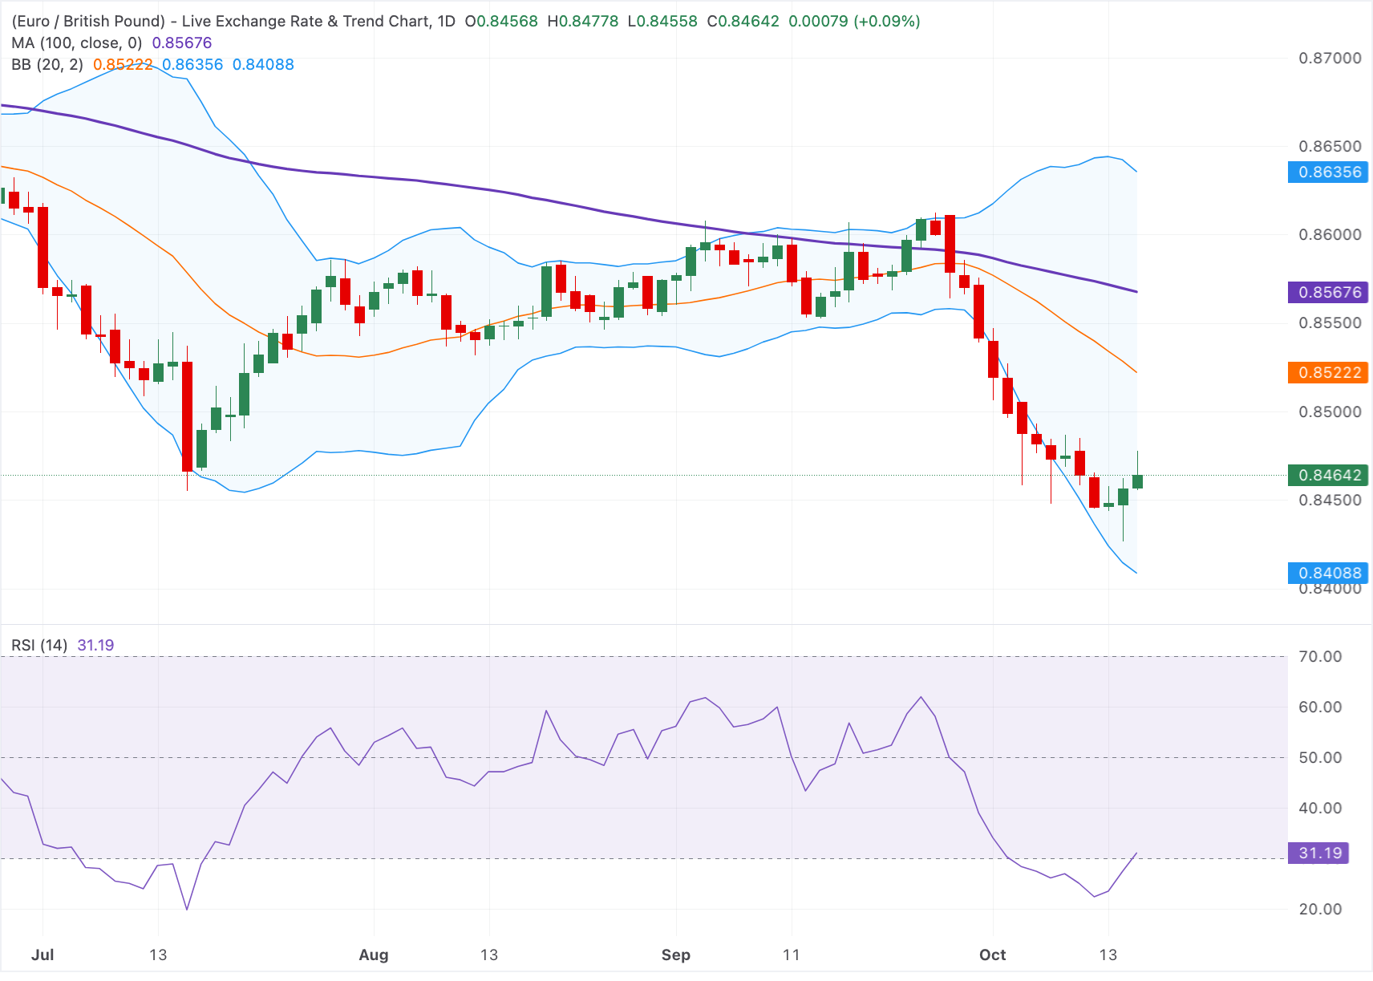
Task: Click the 60.00 RSI axis label
Action: (x=1320, y=707)
